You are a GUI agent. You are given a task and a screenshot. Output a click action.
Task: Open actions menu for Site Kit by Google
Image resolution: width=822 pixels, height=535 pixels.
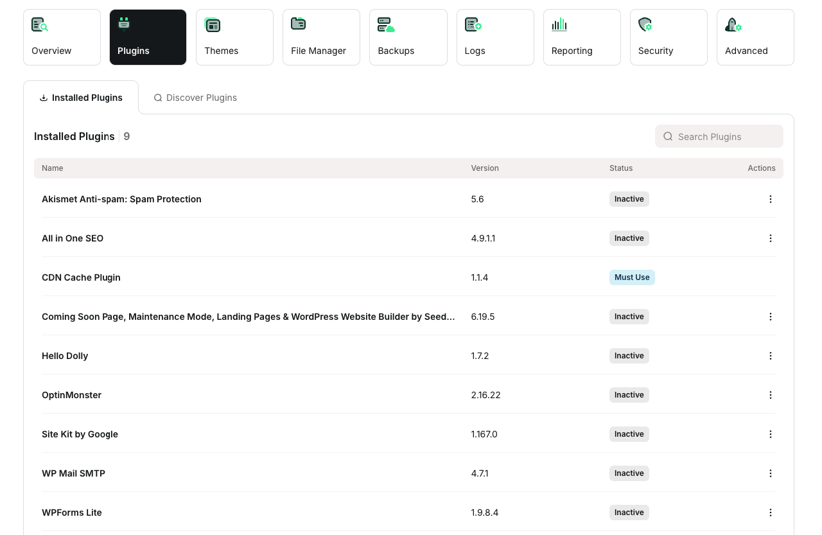pos(771,434)
